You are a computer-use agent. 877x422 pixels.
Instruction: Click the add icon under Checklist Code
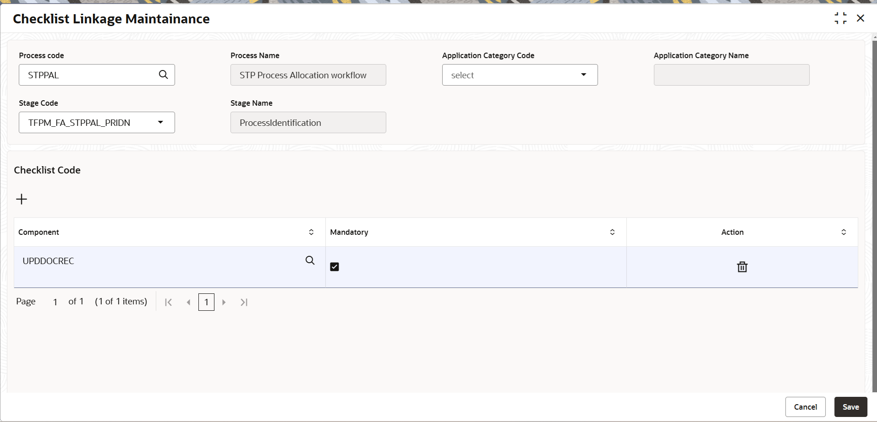pos(21,199)
